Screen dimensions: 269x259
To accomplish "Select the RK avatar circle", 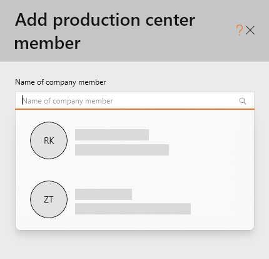I will pos(49,140).
